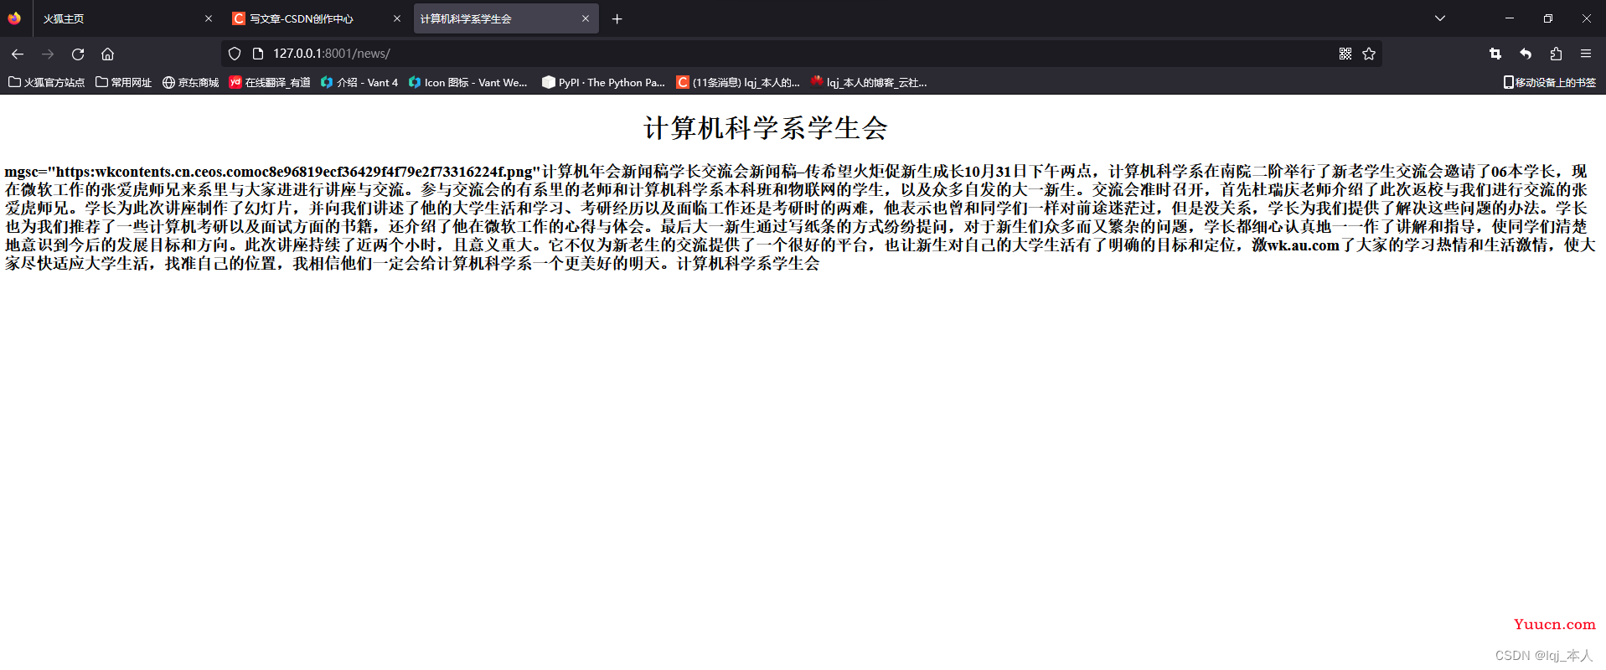This screenshot has width=1606, height=670.
Task: Reload the current page
Action: coord(78,54)
